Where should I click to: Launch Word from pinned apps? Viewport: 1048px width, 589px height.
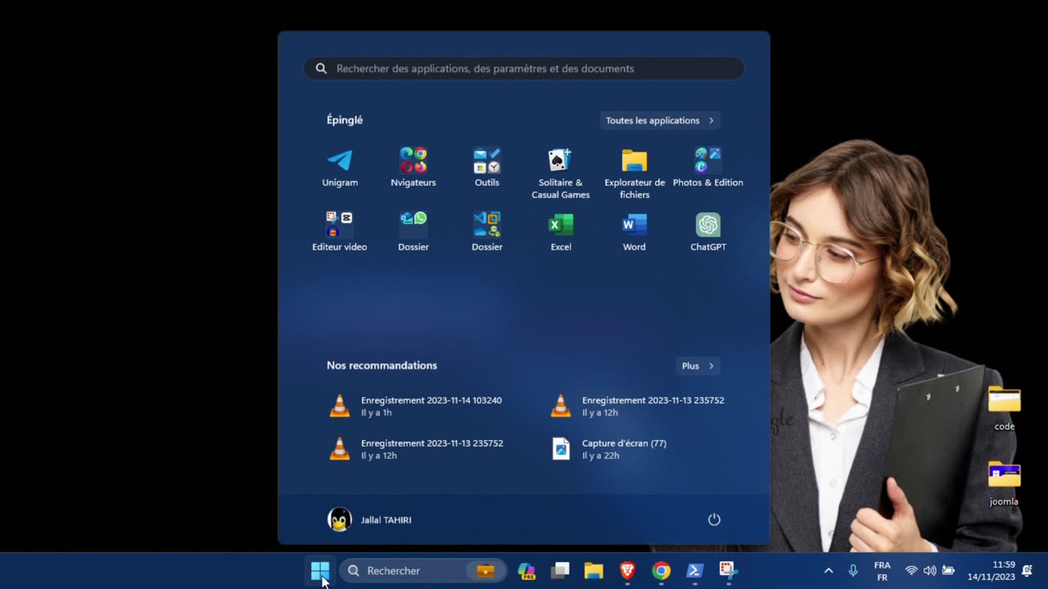635,232
